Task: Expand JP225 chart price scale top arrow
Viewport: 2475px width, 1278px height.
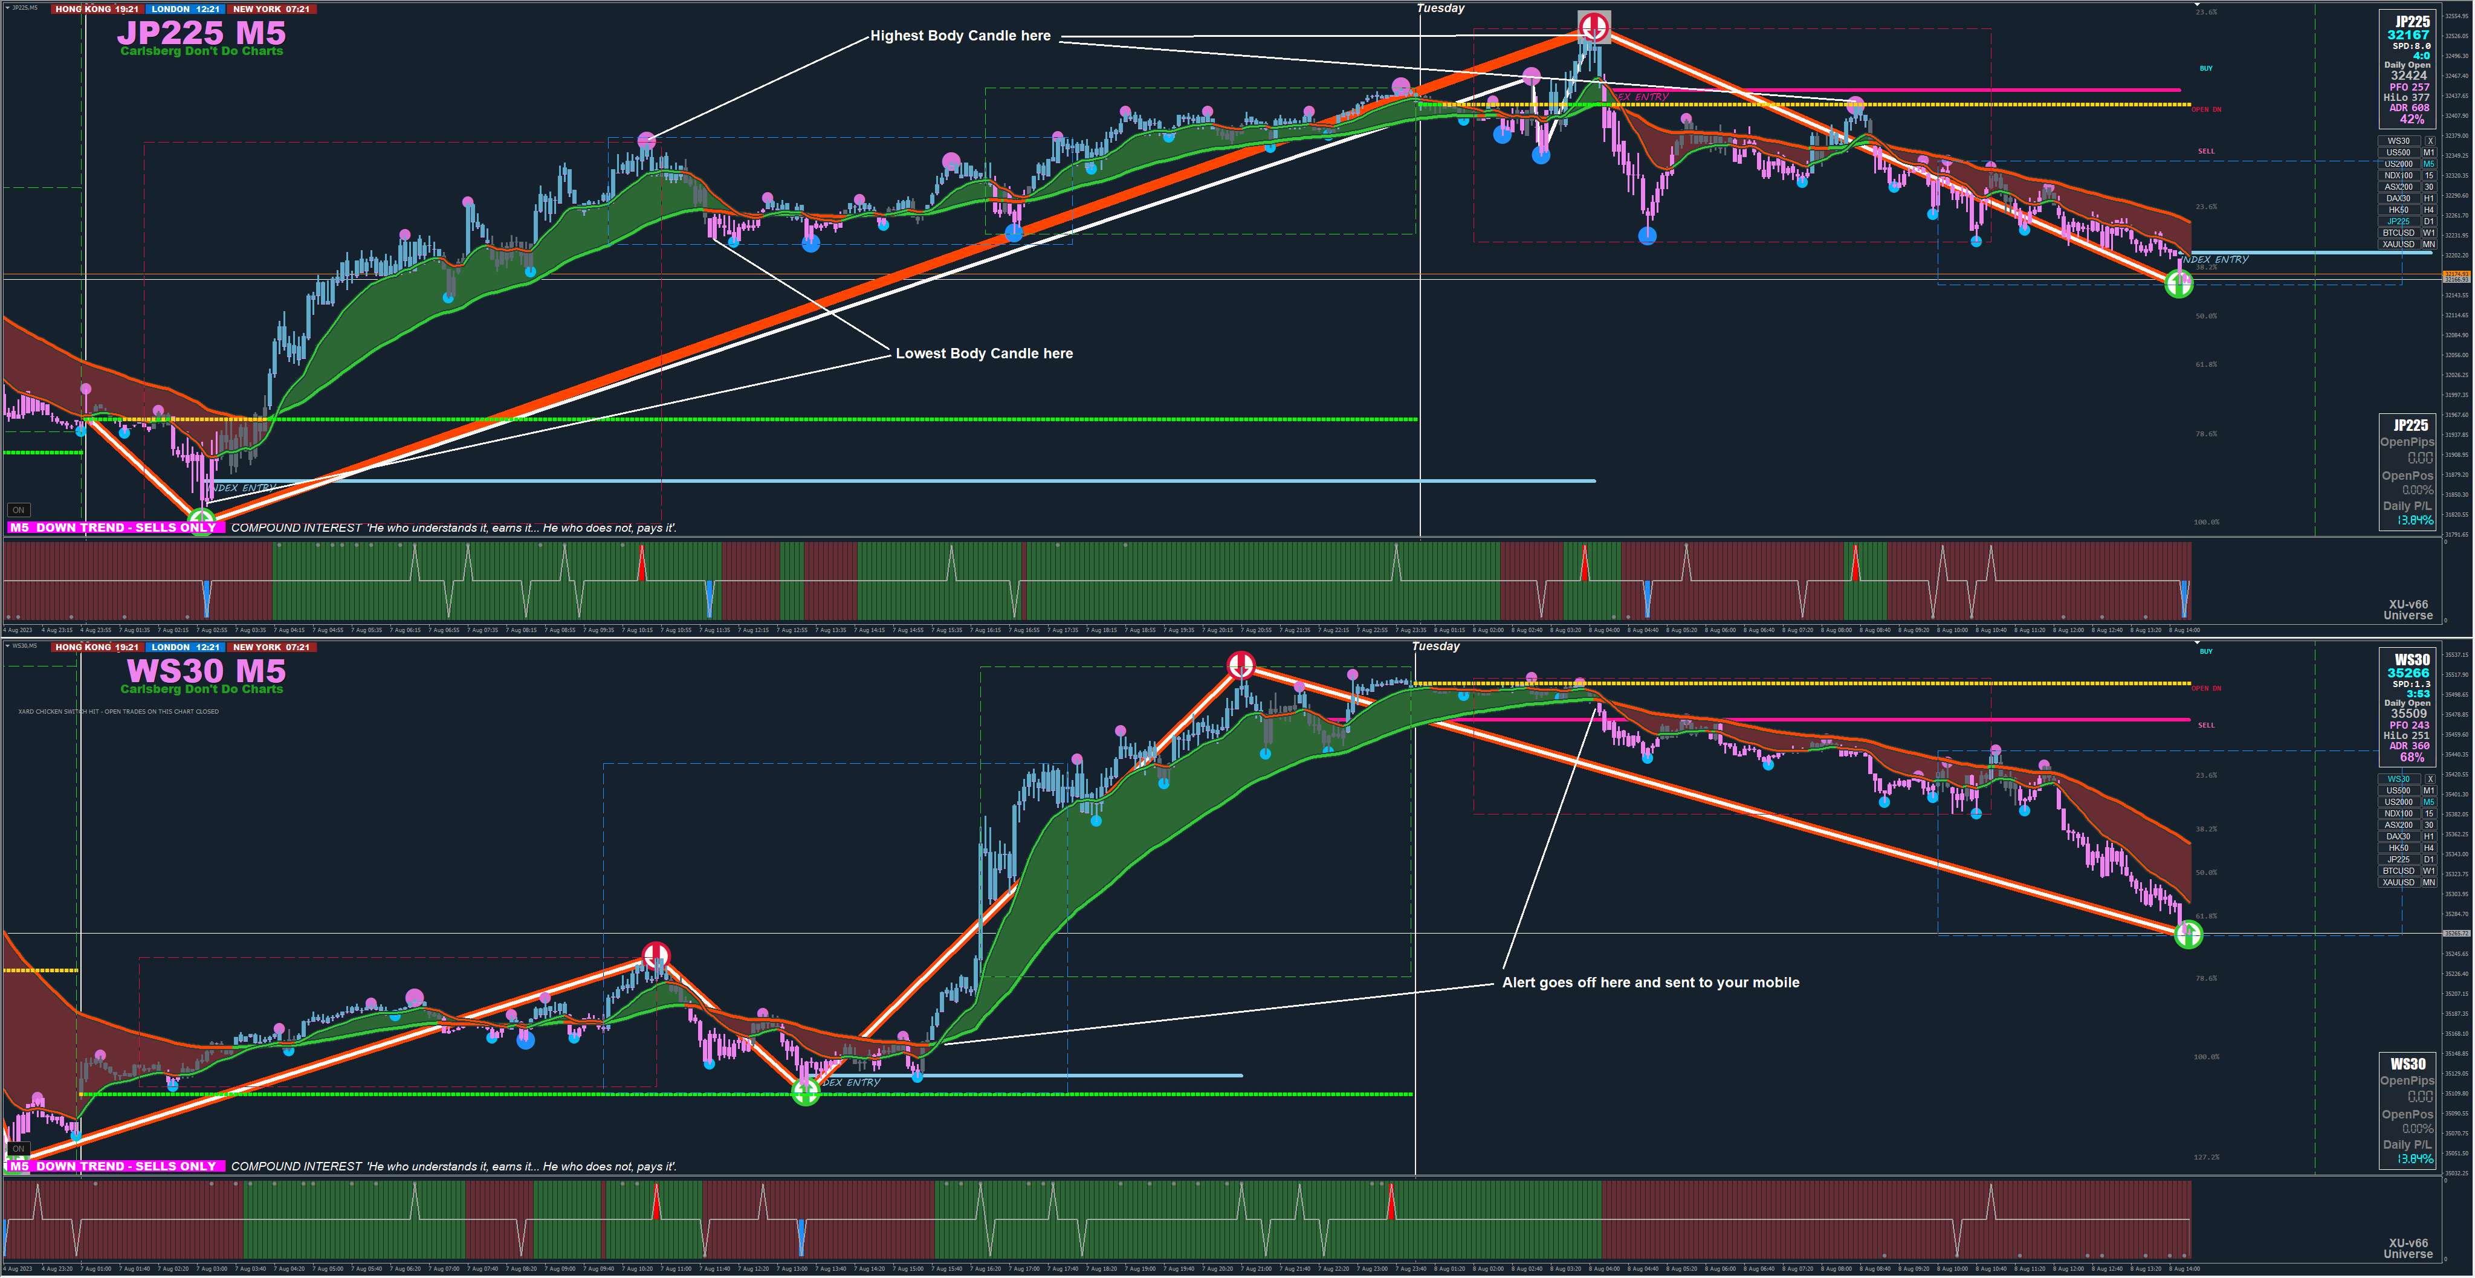Action: (x=2196, y=6)
